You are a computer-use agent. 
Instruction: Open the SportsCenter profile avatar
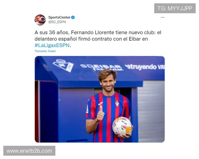pos(40,20)
